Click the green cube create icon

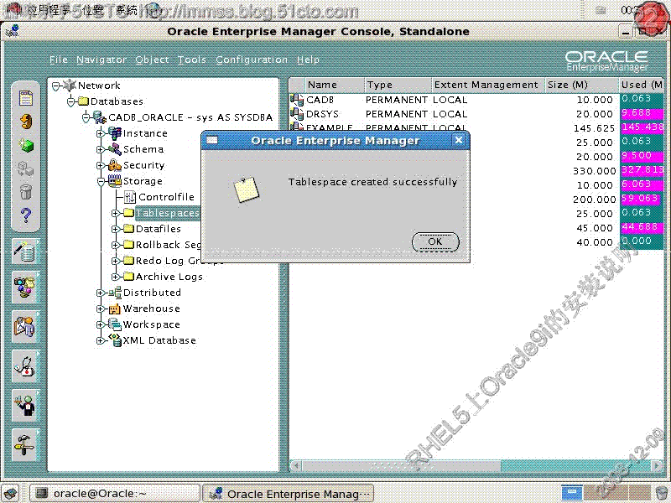[26, 145]
